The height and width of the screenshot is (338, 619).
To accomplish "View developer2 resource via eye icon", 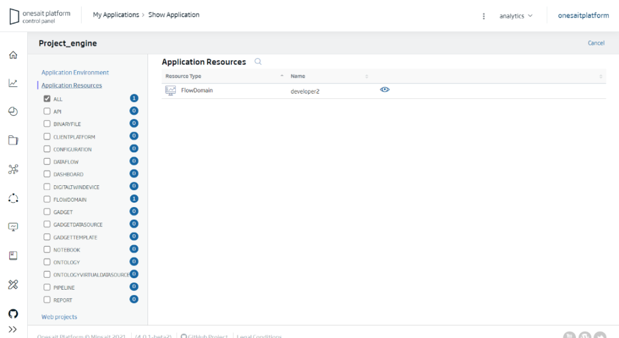I will pyautogui.click(x=384, y=89).
